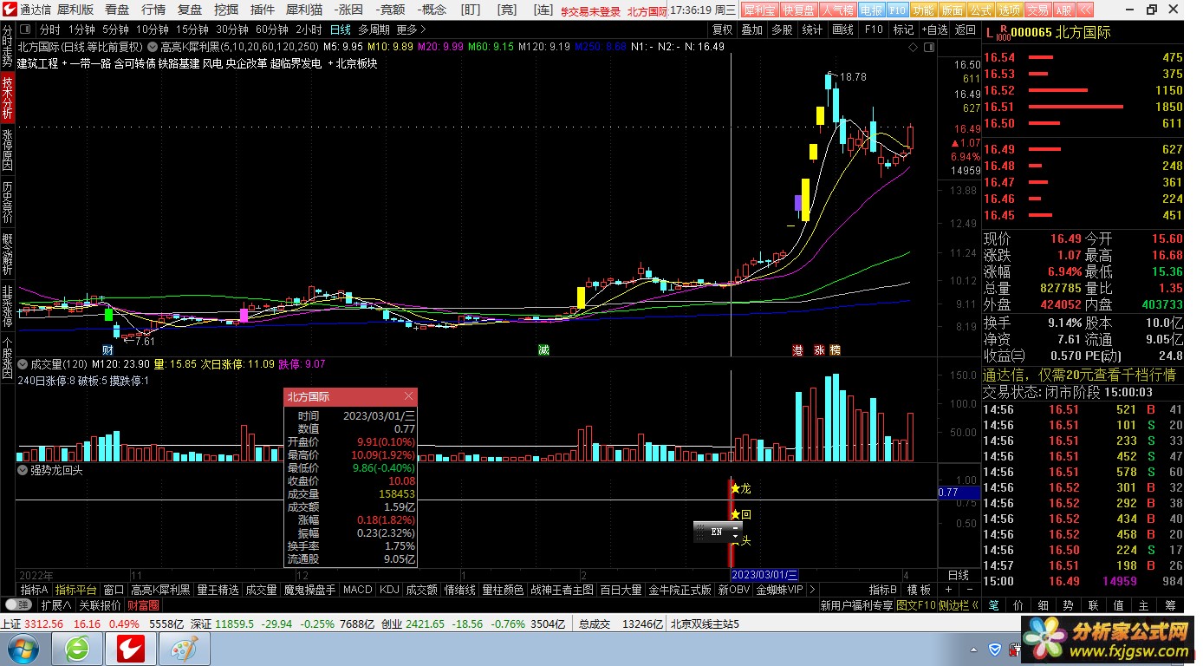
Task: Click the + zoom button below chart
Action: (x=947, y=590)
